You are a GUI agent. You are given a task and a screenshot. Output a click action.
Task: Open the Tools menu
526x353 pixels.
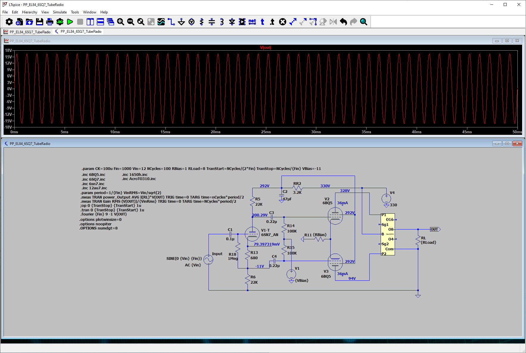tap(75, 12)
